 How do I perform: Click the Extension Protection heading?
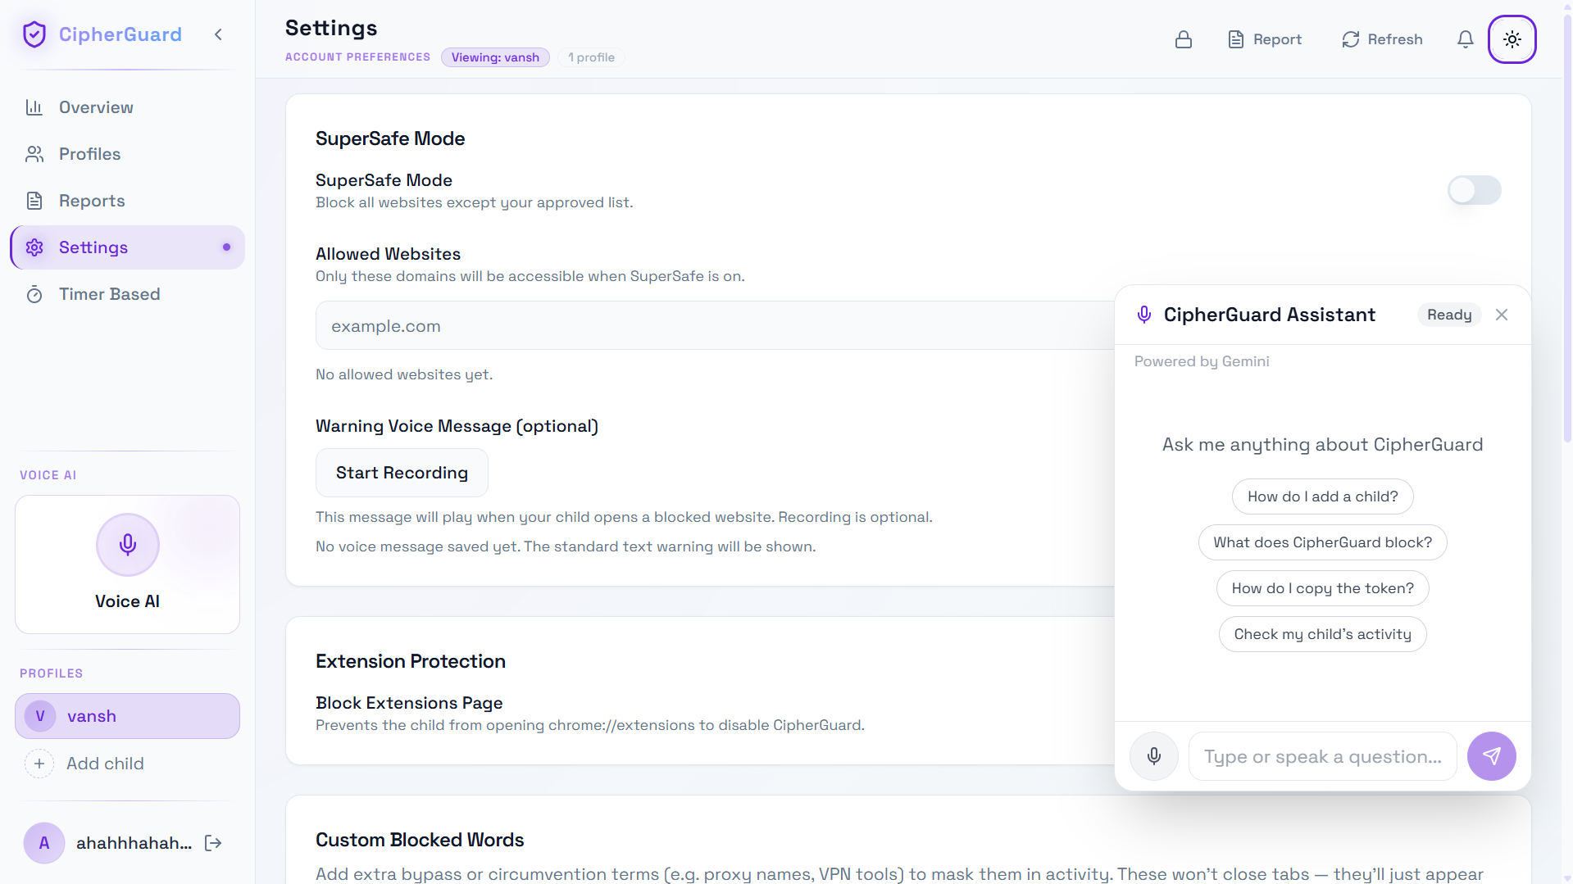411,661
